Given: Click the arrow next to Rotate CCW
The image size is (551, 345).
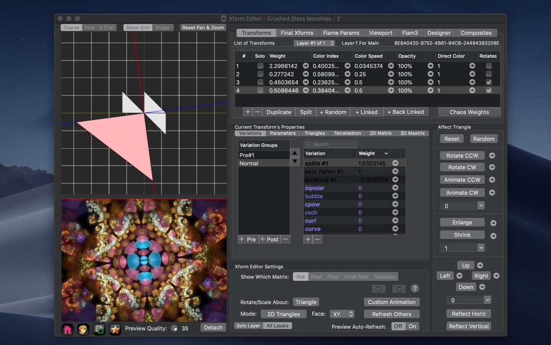Looking at the screenshot, I should click(492, 156).
